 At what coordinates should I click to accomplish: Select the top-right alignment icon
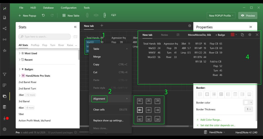click(x=157, y=101)
